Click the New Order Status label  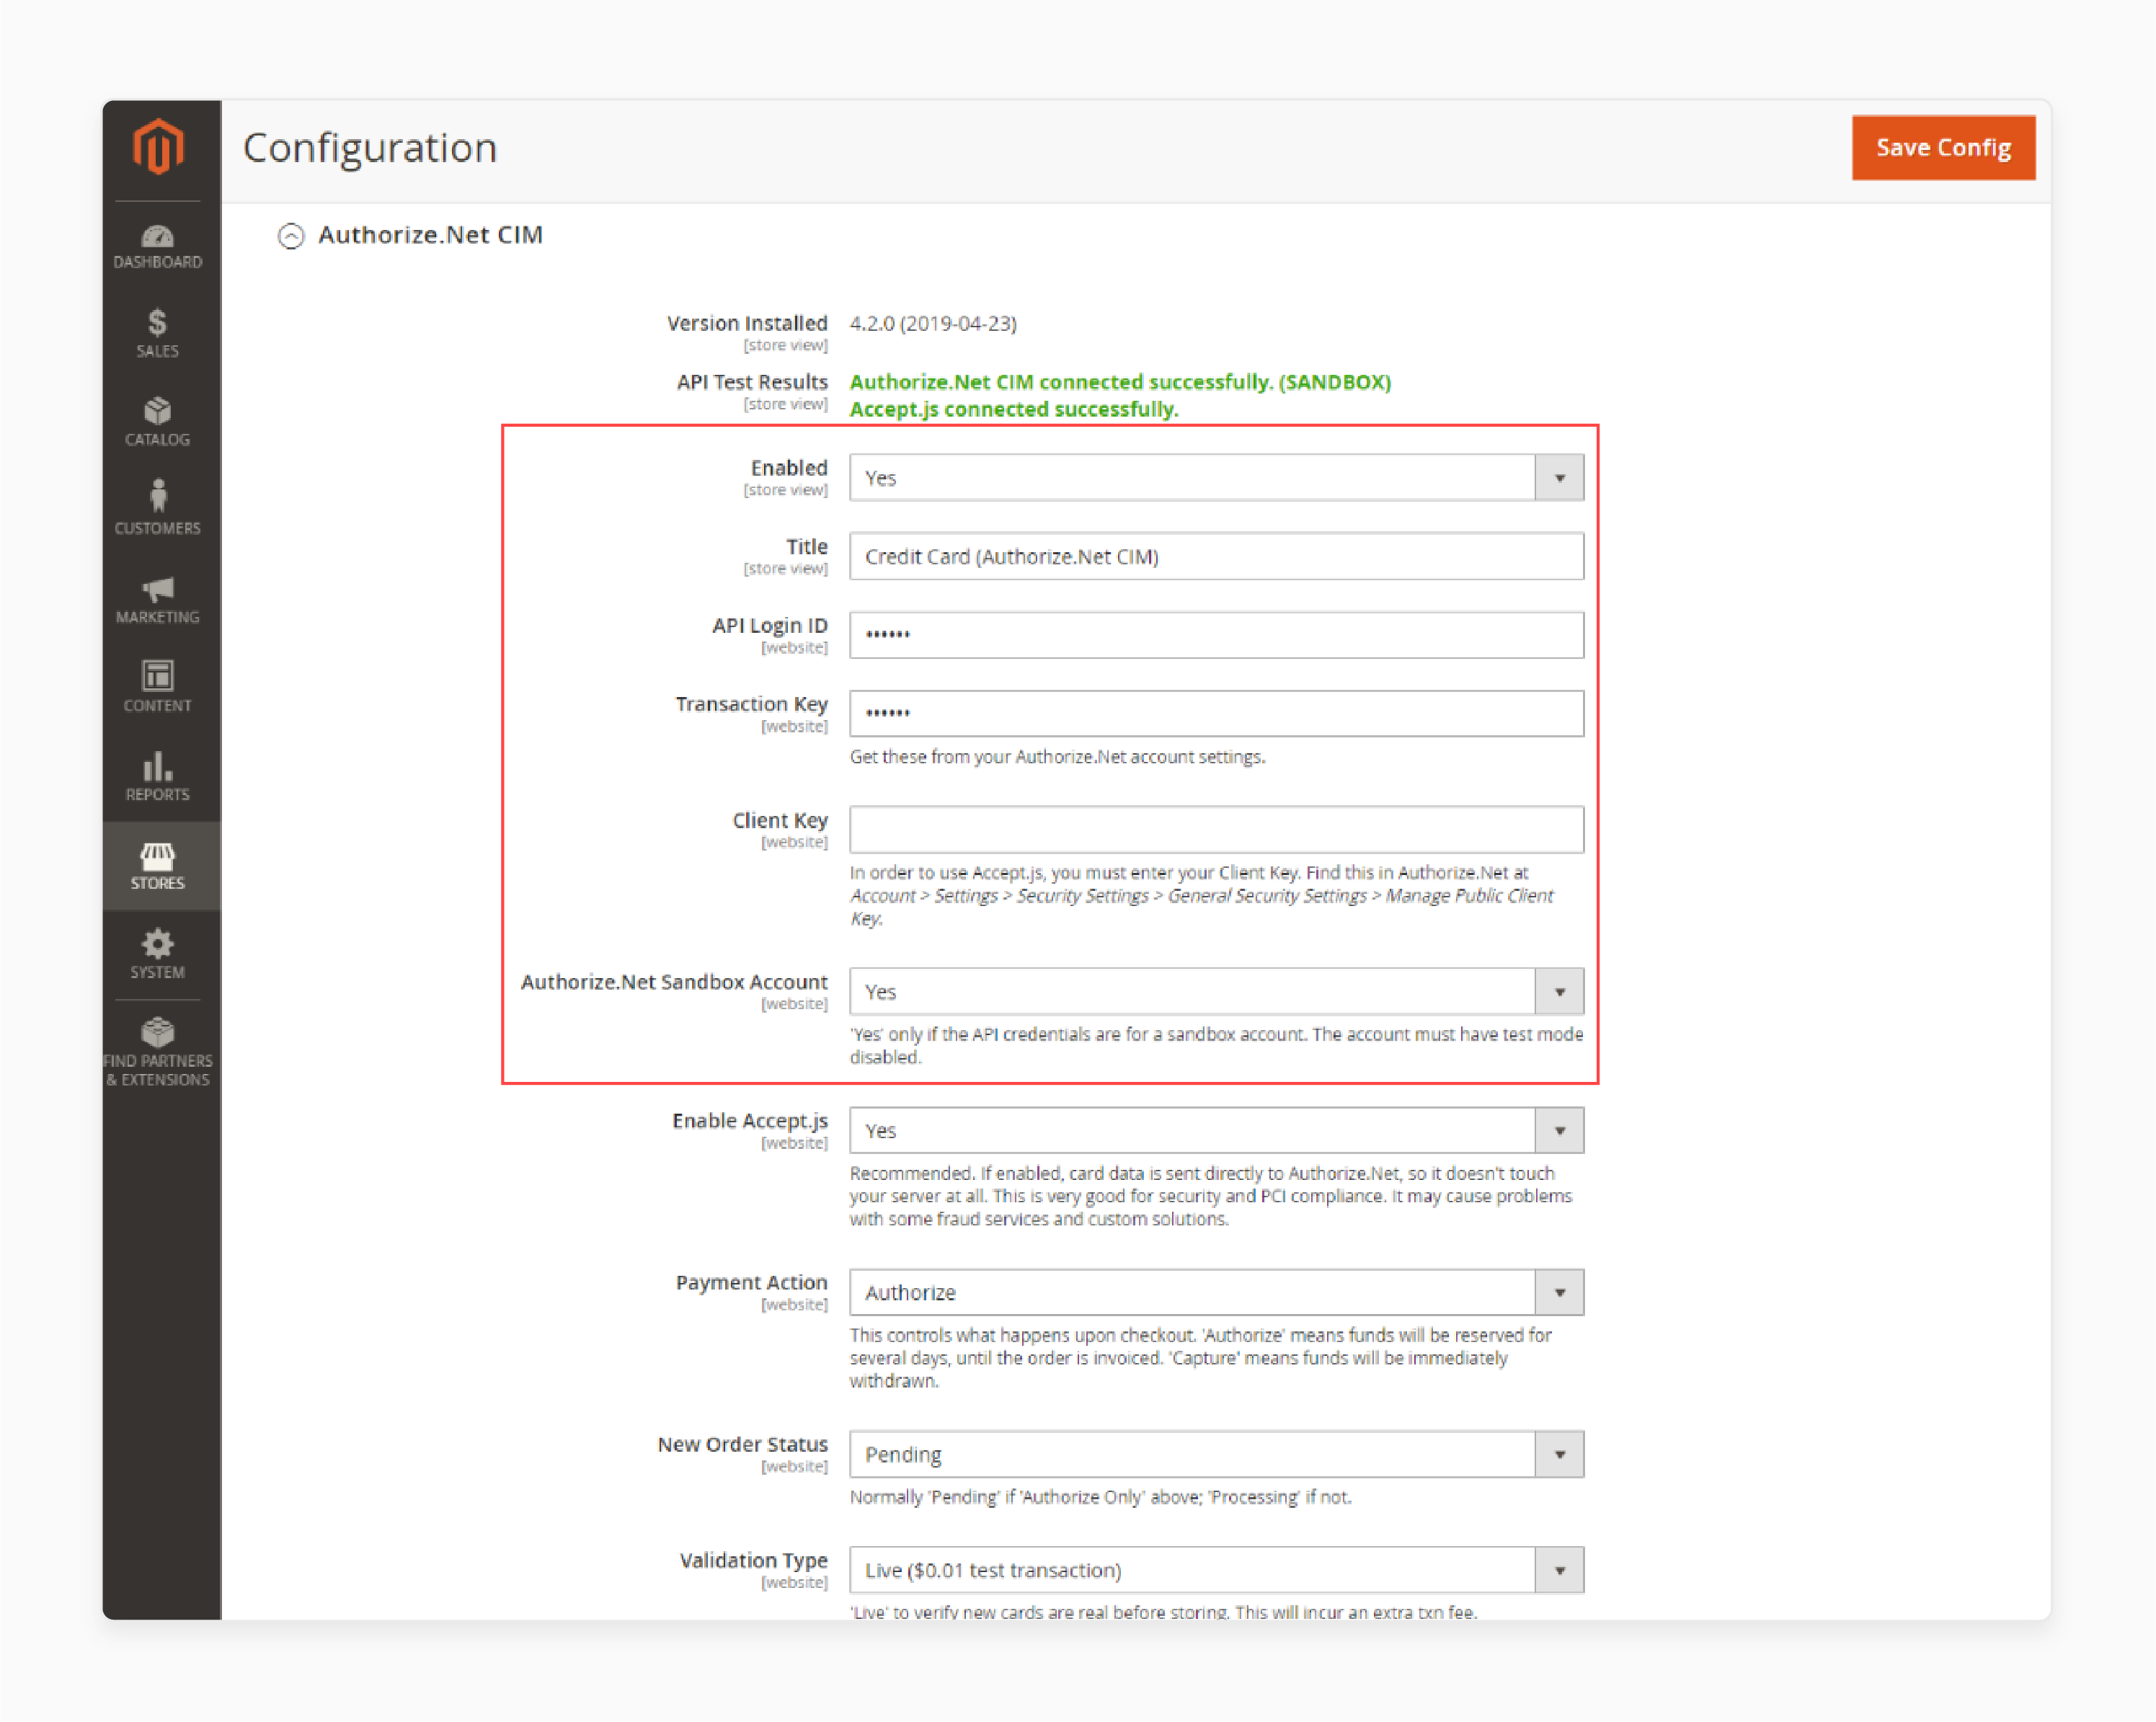[x=743, y=1445]
